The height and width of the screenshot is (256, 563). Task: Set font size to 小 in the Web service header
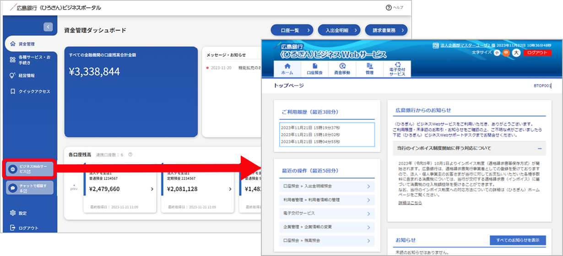tap(497, 53)
